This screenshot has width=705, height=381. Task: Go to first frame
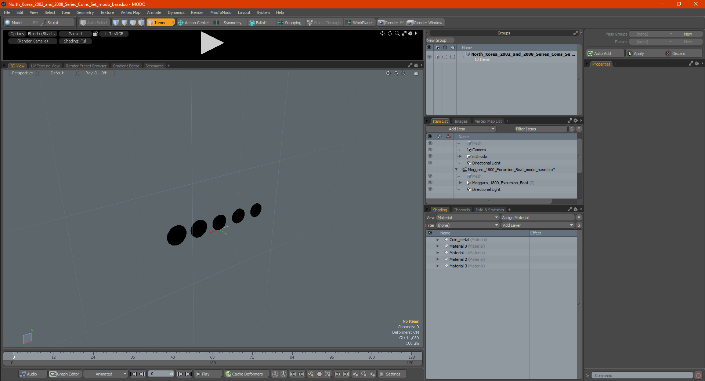pos(134,374)
